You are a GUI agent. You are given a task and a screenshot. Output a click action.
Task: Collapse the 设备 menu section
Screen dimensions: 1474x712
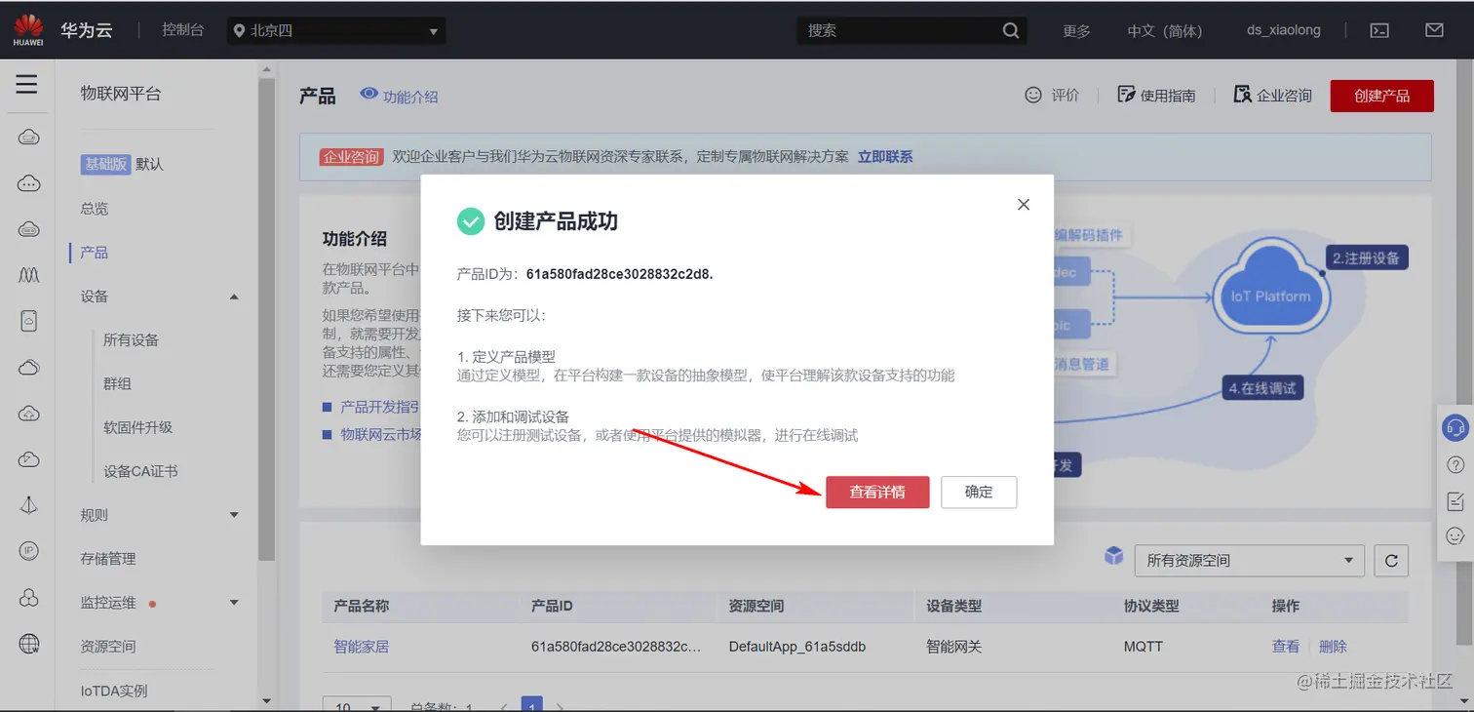[x=234, y=297]
